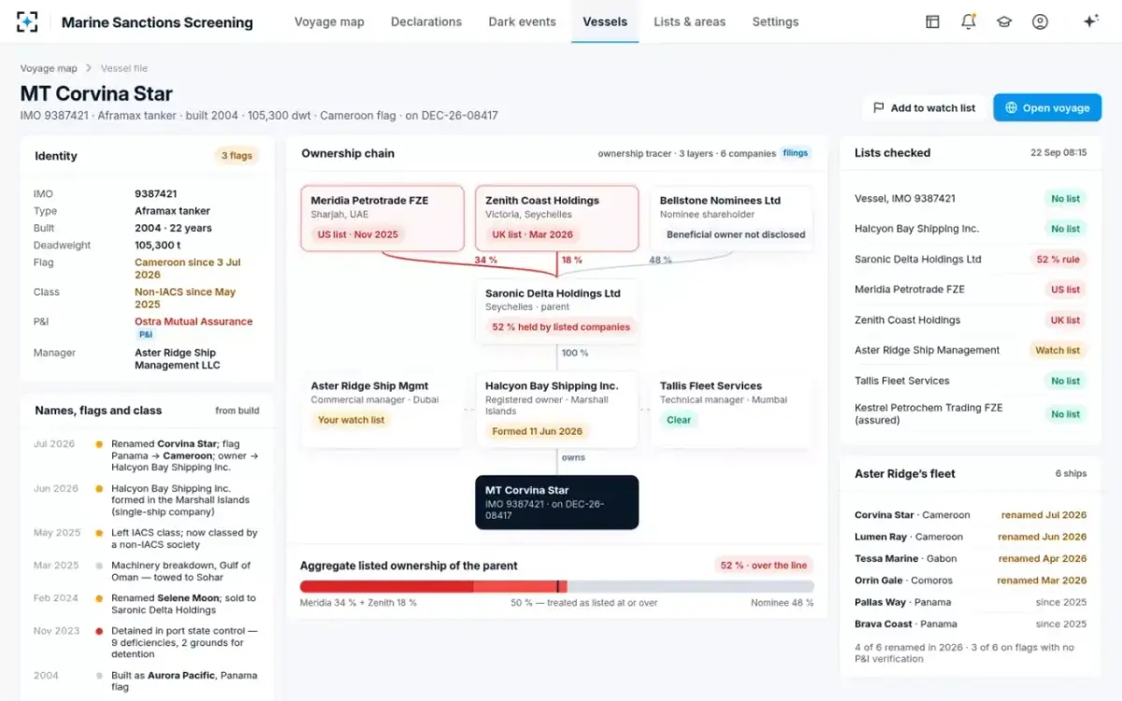The width and height of the screenshot is (1122, 701).
Task: Click the '52 % · over the line' badge
Action: point(764,565)
